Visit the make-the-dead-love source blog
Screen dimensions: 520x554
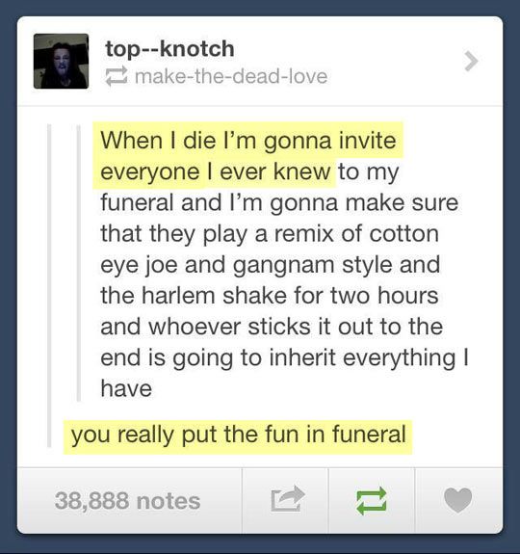[231, 77]
